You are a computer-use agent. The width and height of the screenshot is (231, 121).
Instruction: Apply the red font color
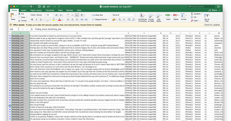point(60,19)
